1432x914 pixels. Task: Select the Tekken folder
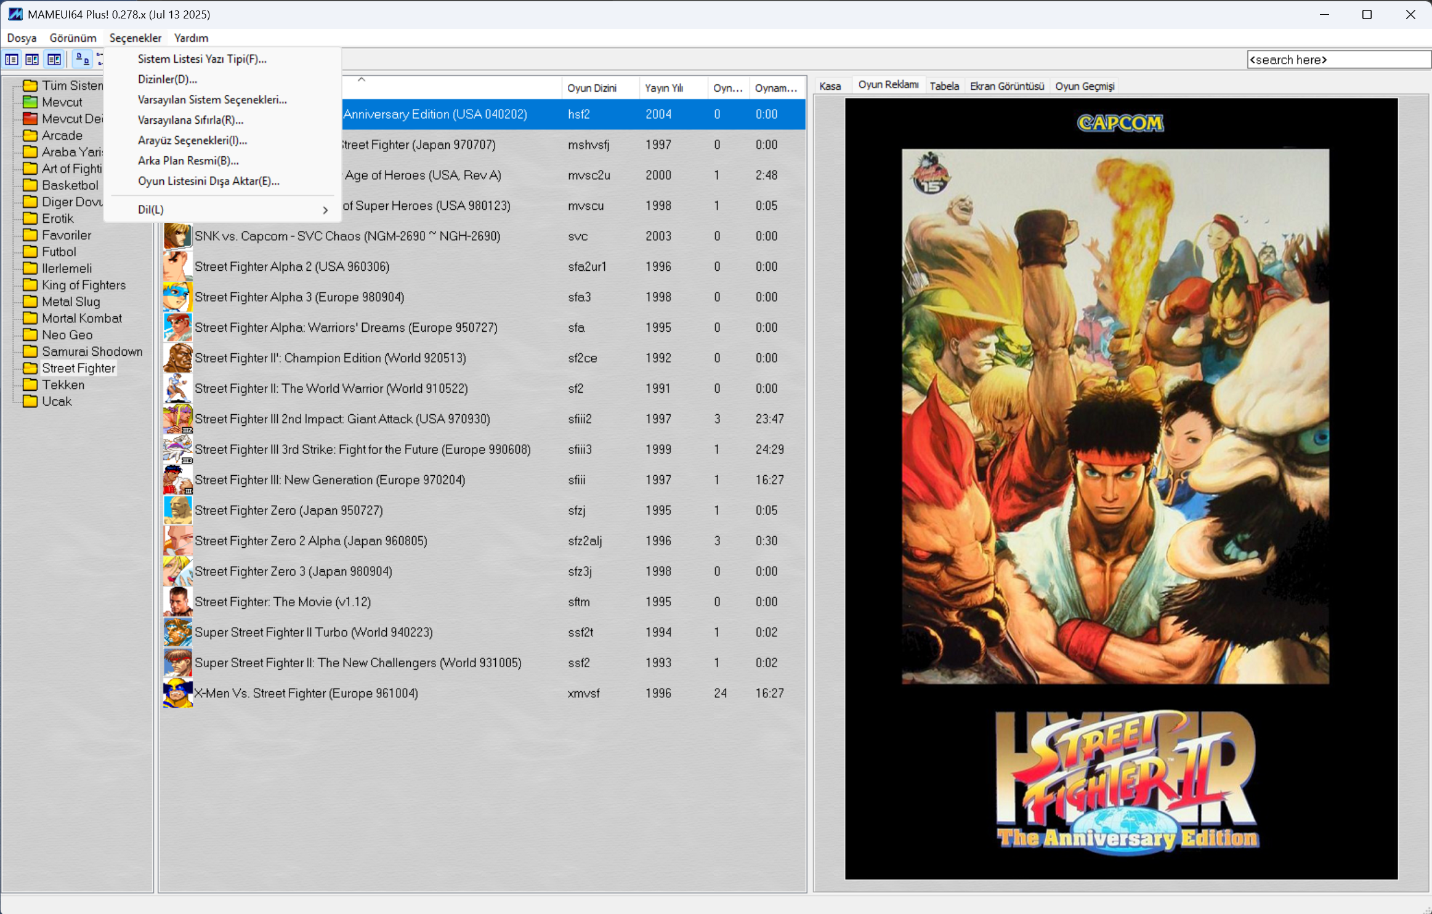pyautogui.click(x=63, y=385)
